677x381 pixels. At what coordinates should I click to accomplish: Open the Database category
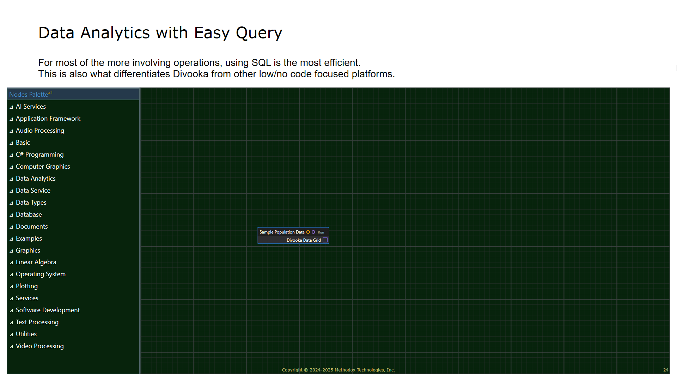(x=29, y=214)
